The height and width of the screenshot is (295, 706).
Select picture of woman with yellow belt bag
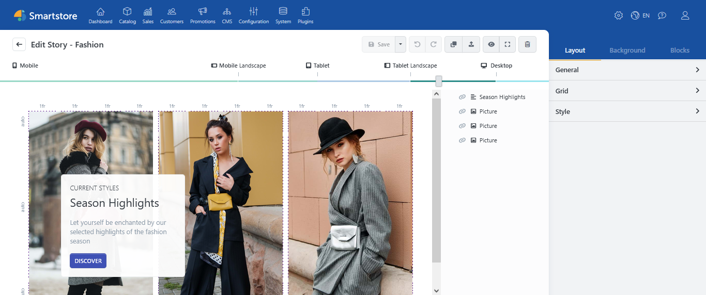[221, 203]
